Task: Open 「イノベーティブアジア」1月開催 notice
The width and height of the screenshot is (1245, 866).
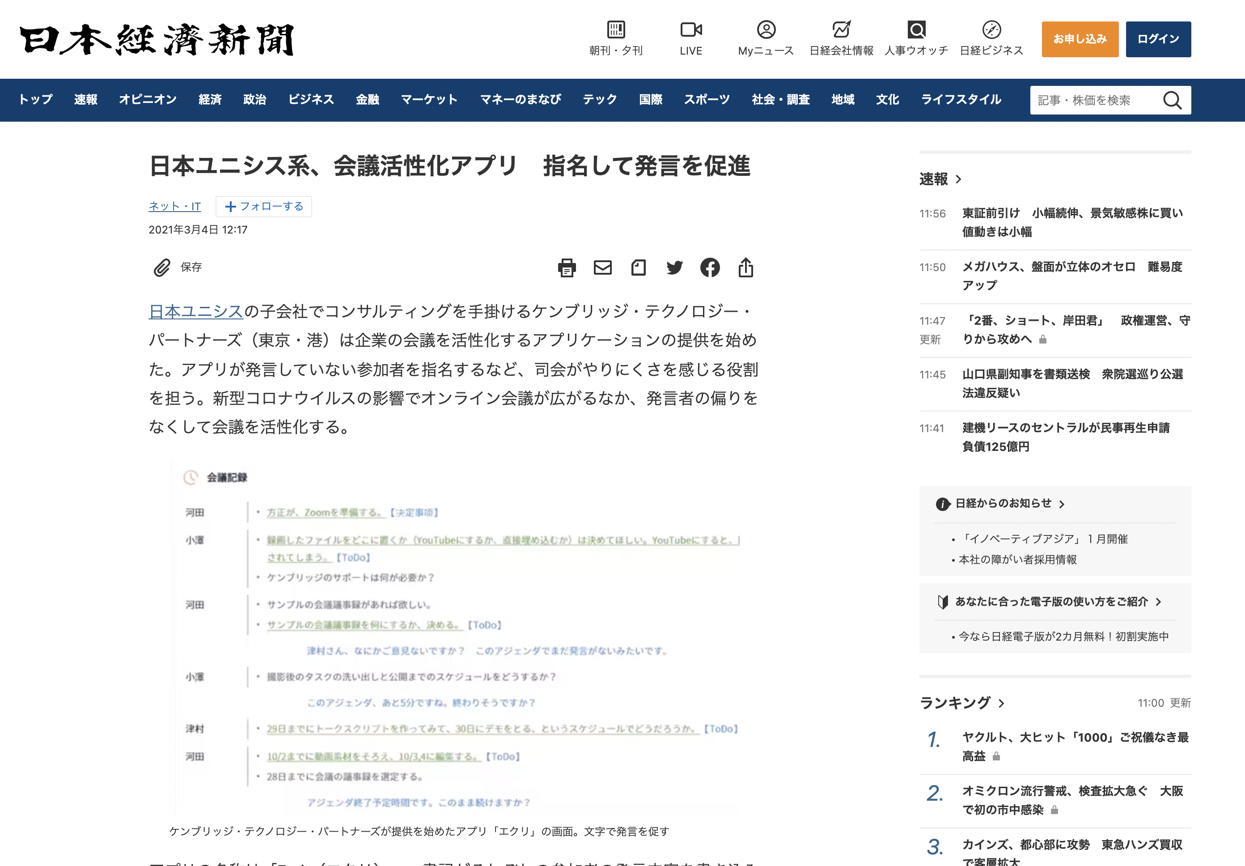Action: coord(1043,539)
